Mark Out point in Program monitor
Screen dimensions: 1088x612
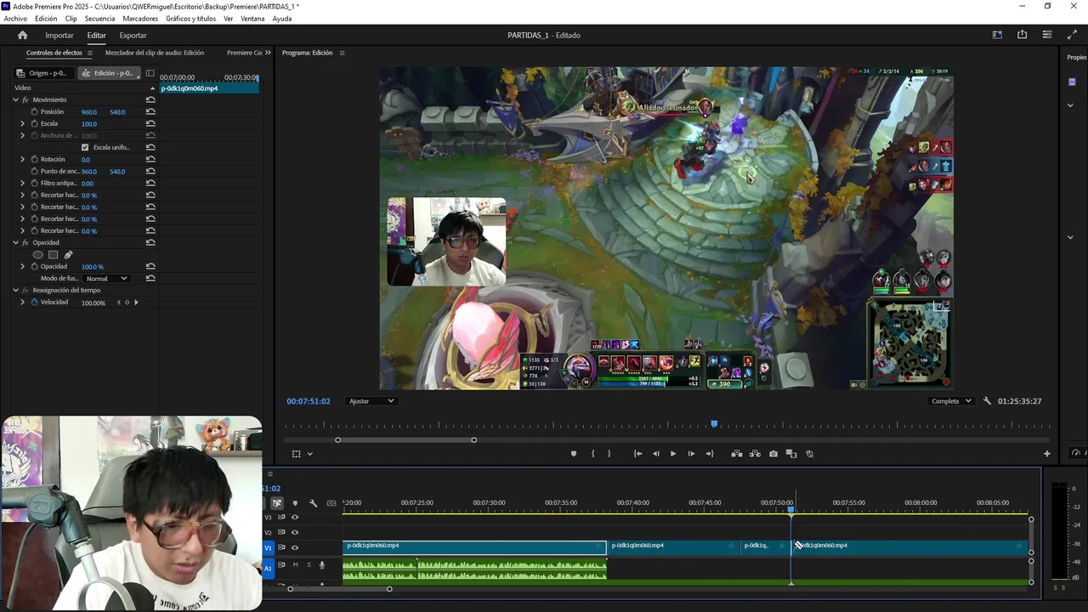pyautogui.click(x=609, y=454)
